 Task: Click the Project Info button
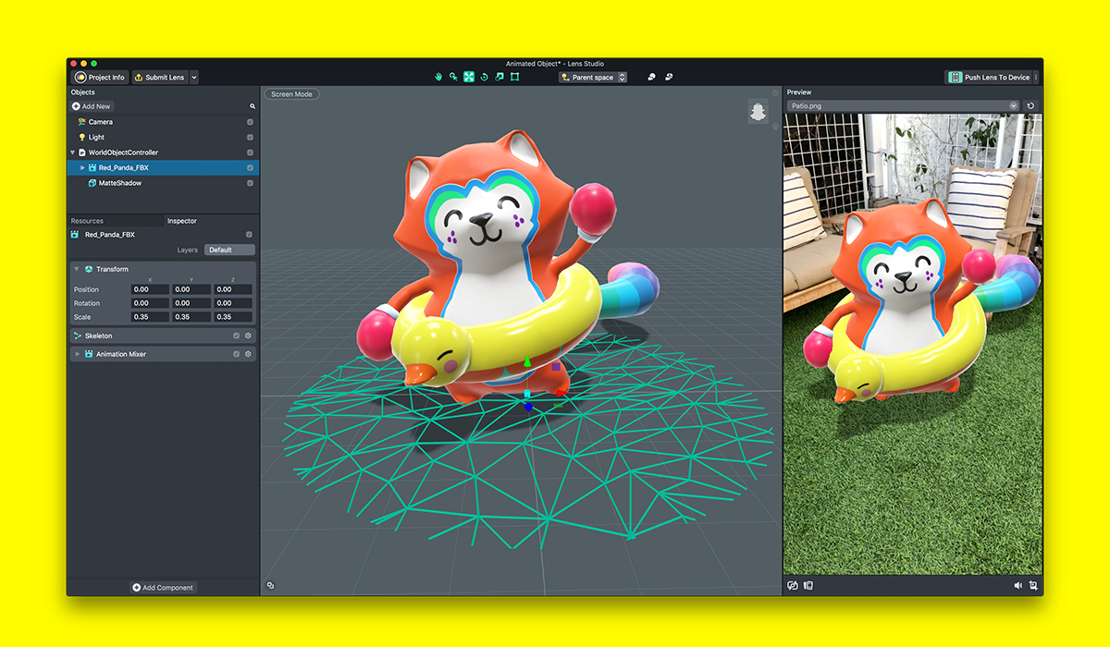[x=100, y=78]
